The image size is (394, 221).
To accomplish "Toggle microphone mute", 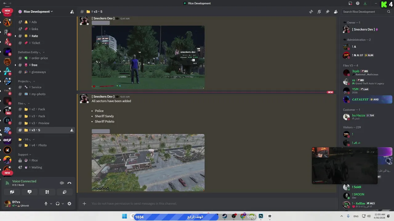I will click(46, 204).
